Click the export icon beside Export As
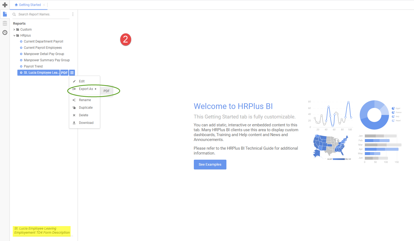The width and height of the screenshot is (414, 241). [x=74, y=89]
